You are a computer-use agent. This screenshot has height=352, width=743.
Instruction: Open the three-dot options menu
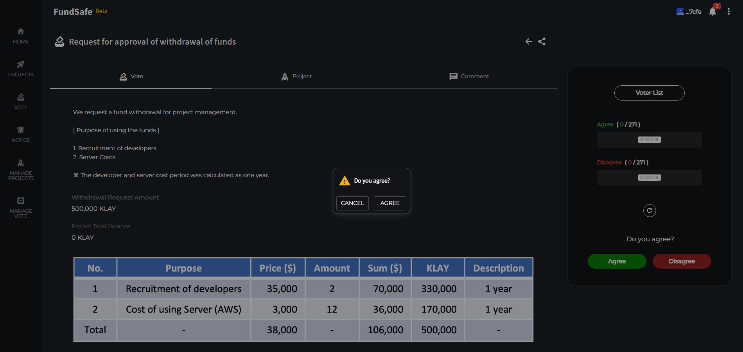pyautogui.click(x=729, y=12)
